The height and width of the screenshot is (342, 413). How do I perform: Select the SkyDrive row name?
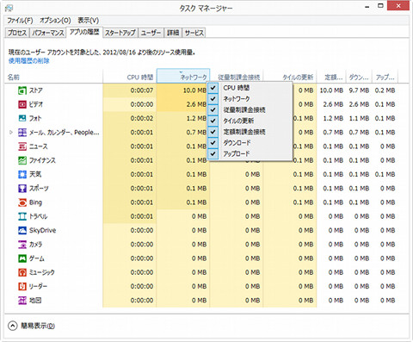coord(42,230)
